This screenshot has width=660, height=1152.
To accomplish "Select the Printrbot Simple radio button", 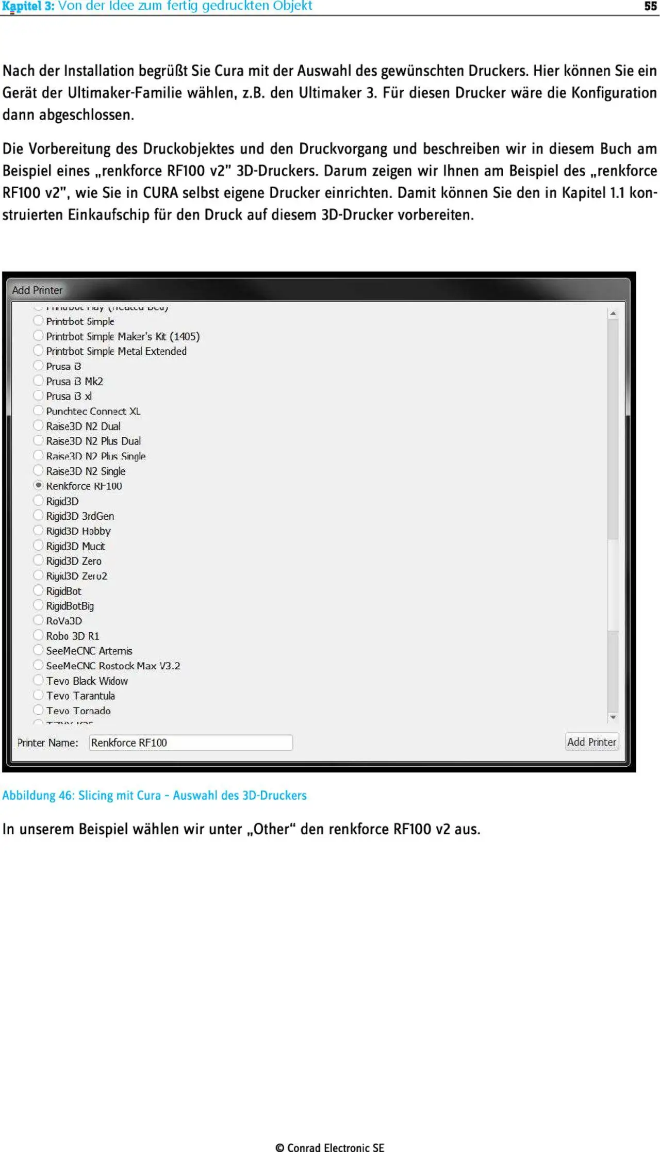I will (x=38, y=321).
